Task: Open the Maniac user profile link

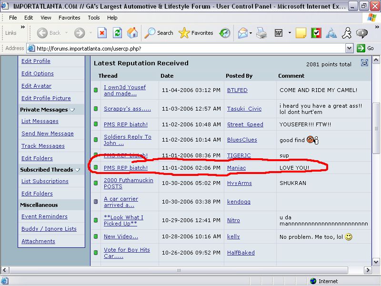Action: click(237, 168)
